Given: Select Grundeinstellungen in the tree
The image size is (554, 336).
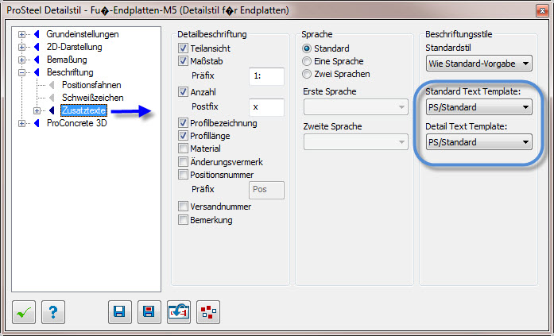Looking at the screenshot, I should click(x=83, y=34).
